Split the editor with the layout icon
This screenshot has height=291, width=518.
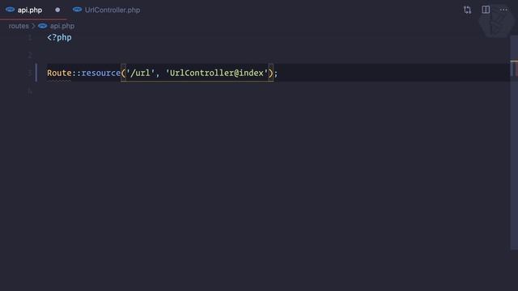pos(486,10)
